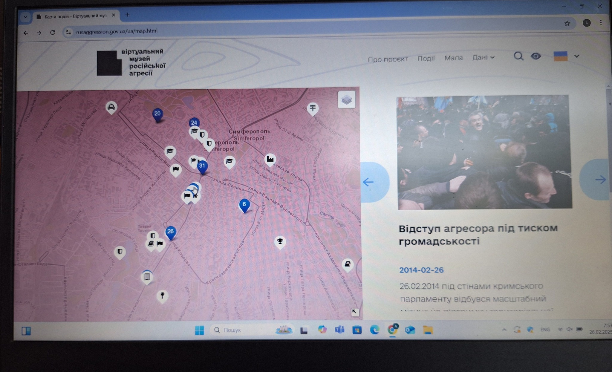The width and height of the screenshot is (612, 372).
Task: Click the factory marker on the map
Action: 270,159
